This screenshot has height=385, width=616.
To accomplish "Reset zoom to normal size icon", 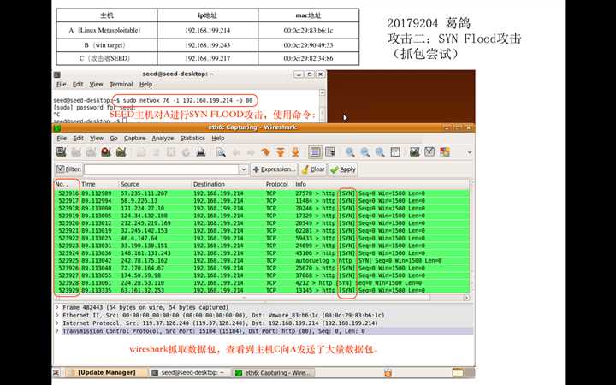I will [380, 152].
